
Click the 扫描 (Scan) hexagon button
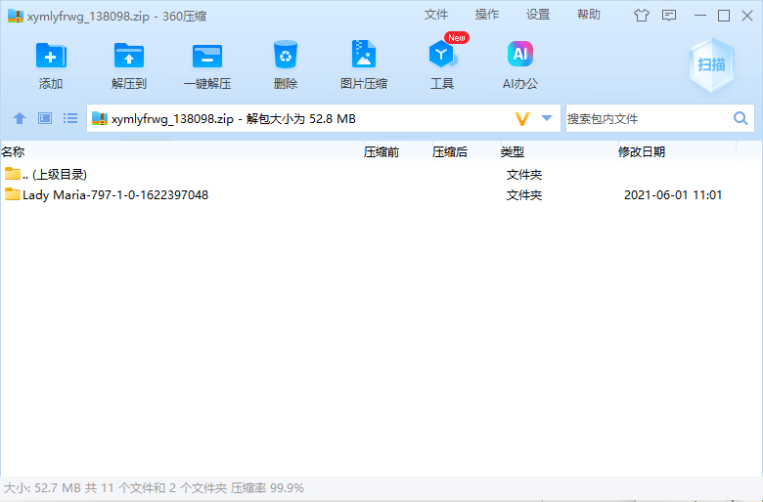pos(711,65)
